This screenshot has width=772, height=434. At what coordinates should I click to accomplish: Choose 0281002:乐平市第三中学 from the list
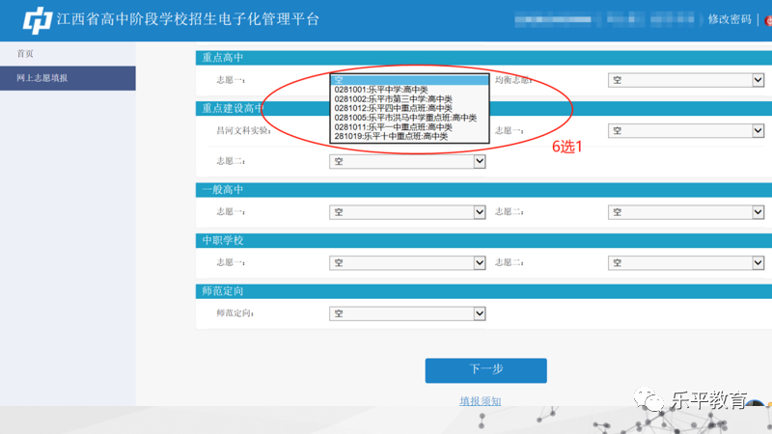pos(393,99)
